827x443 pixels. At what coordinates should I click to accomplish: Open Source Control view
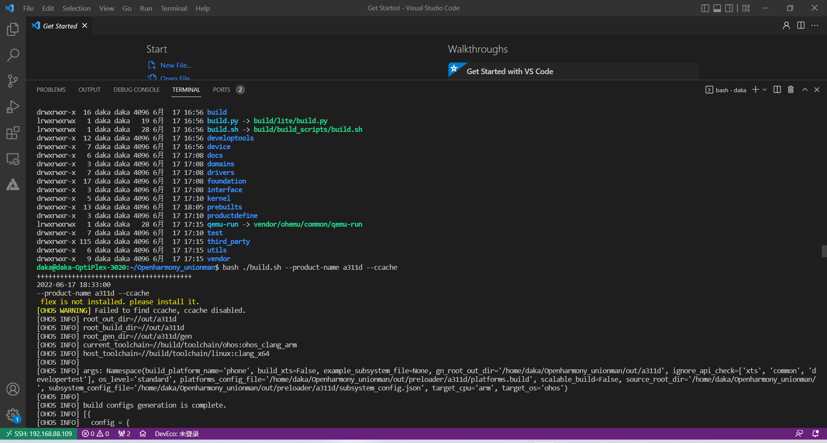pyautogui.click(x=13, y=81)
